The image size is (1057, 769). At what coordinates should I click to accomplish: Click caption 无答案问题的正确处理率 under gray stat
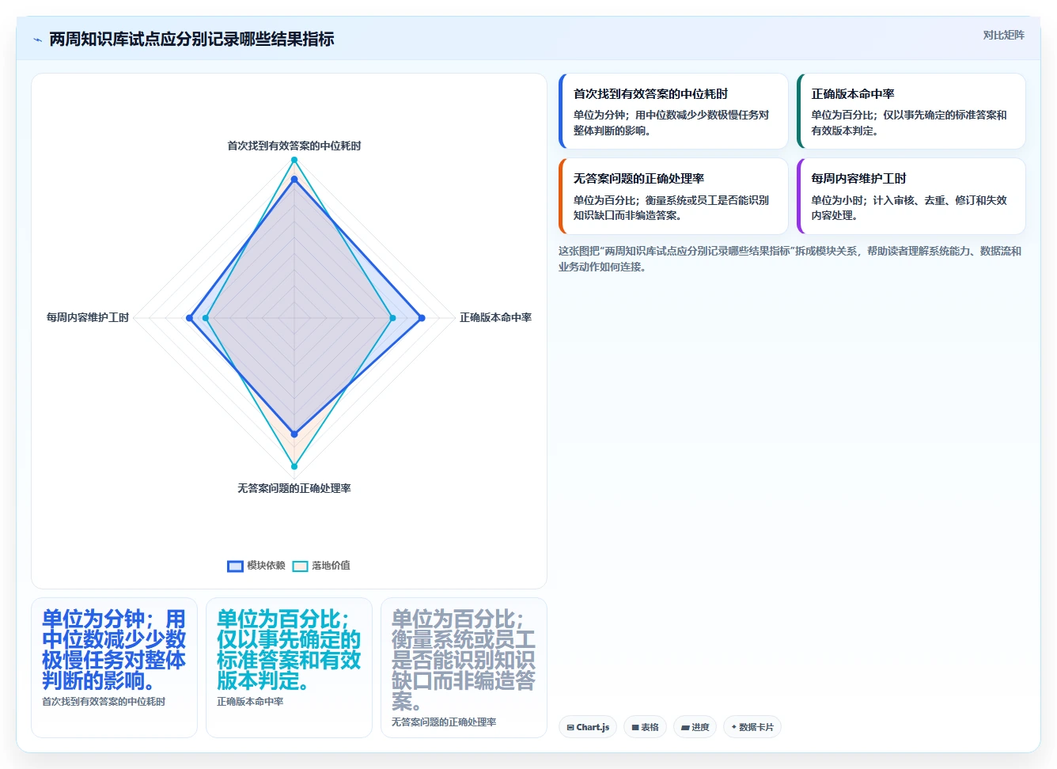444,722
